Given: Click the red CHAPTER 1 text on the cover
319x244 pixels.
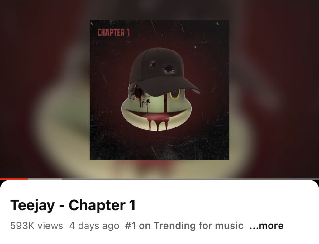Looking at the screenshot, I should (x=113, y=32).
